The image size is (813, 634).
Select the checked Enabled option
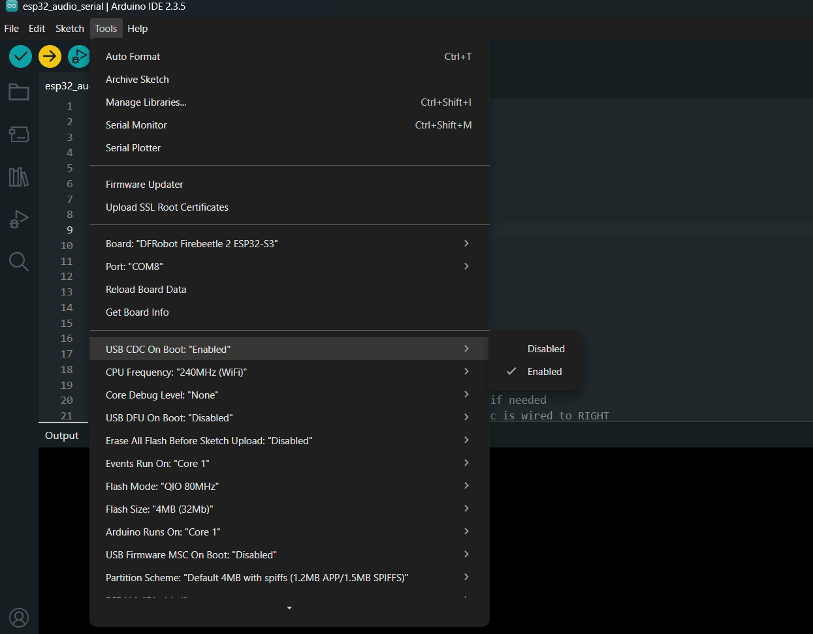click(x=545, y=372)
